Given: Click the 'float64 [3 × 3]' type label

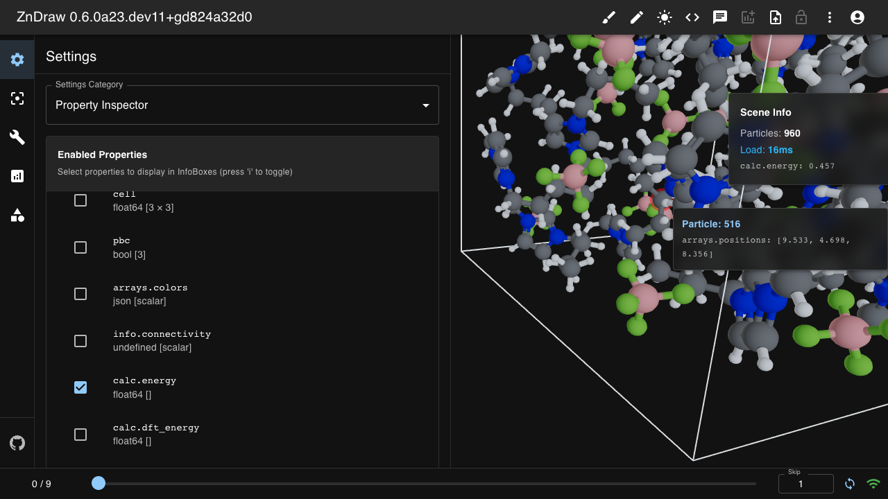Looking at the screenshot, I should tap(143, 207).
